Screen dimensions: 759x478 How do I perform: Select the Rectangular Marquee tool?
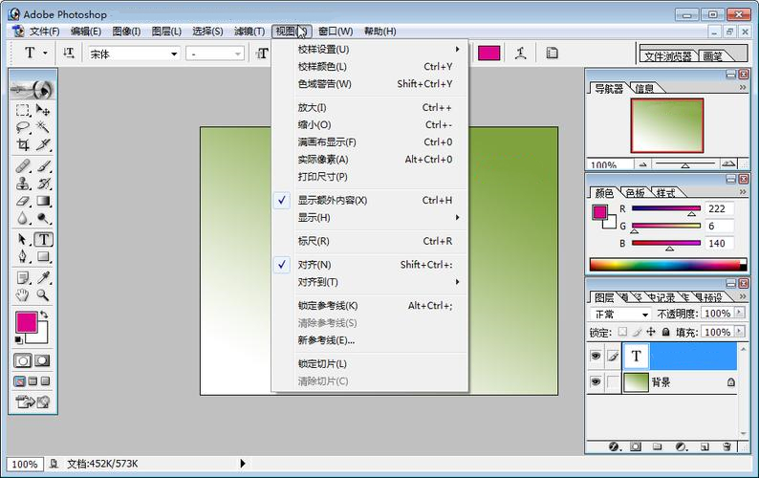click(x=22, y=111)
